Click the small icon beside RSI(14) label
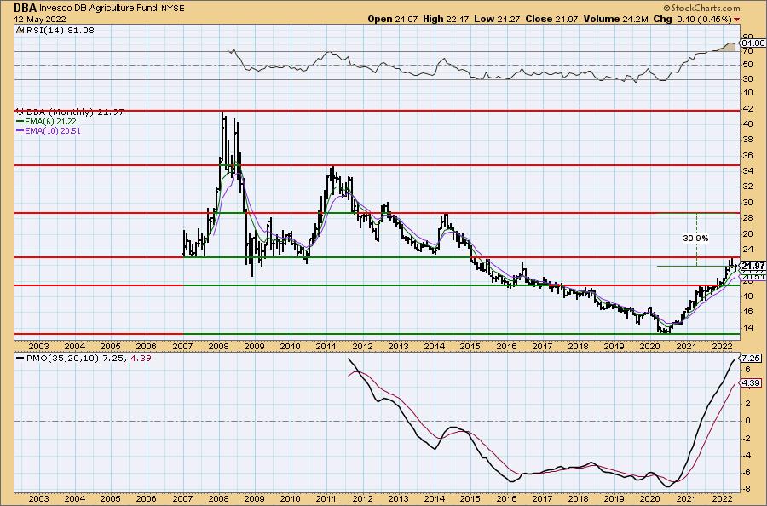 20,30
